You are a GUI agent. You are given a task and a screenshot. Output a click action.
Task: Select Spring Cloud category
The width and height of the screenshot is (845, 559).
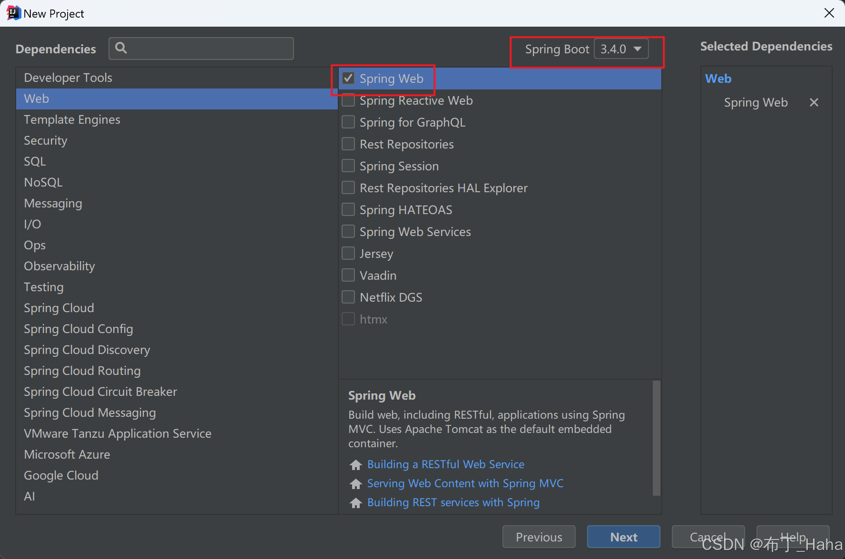tap(177, 308)
